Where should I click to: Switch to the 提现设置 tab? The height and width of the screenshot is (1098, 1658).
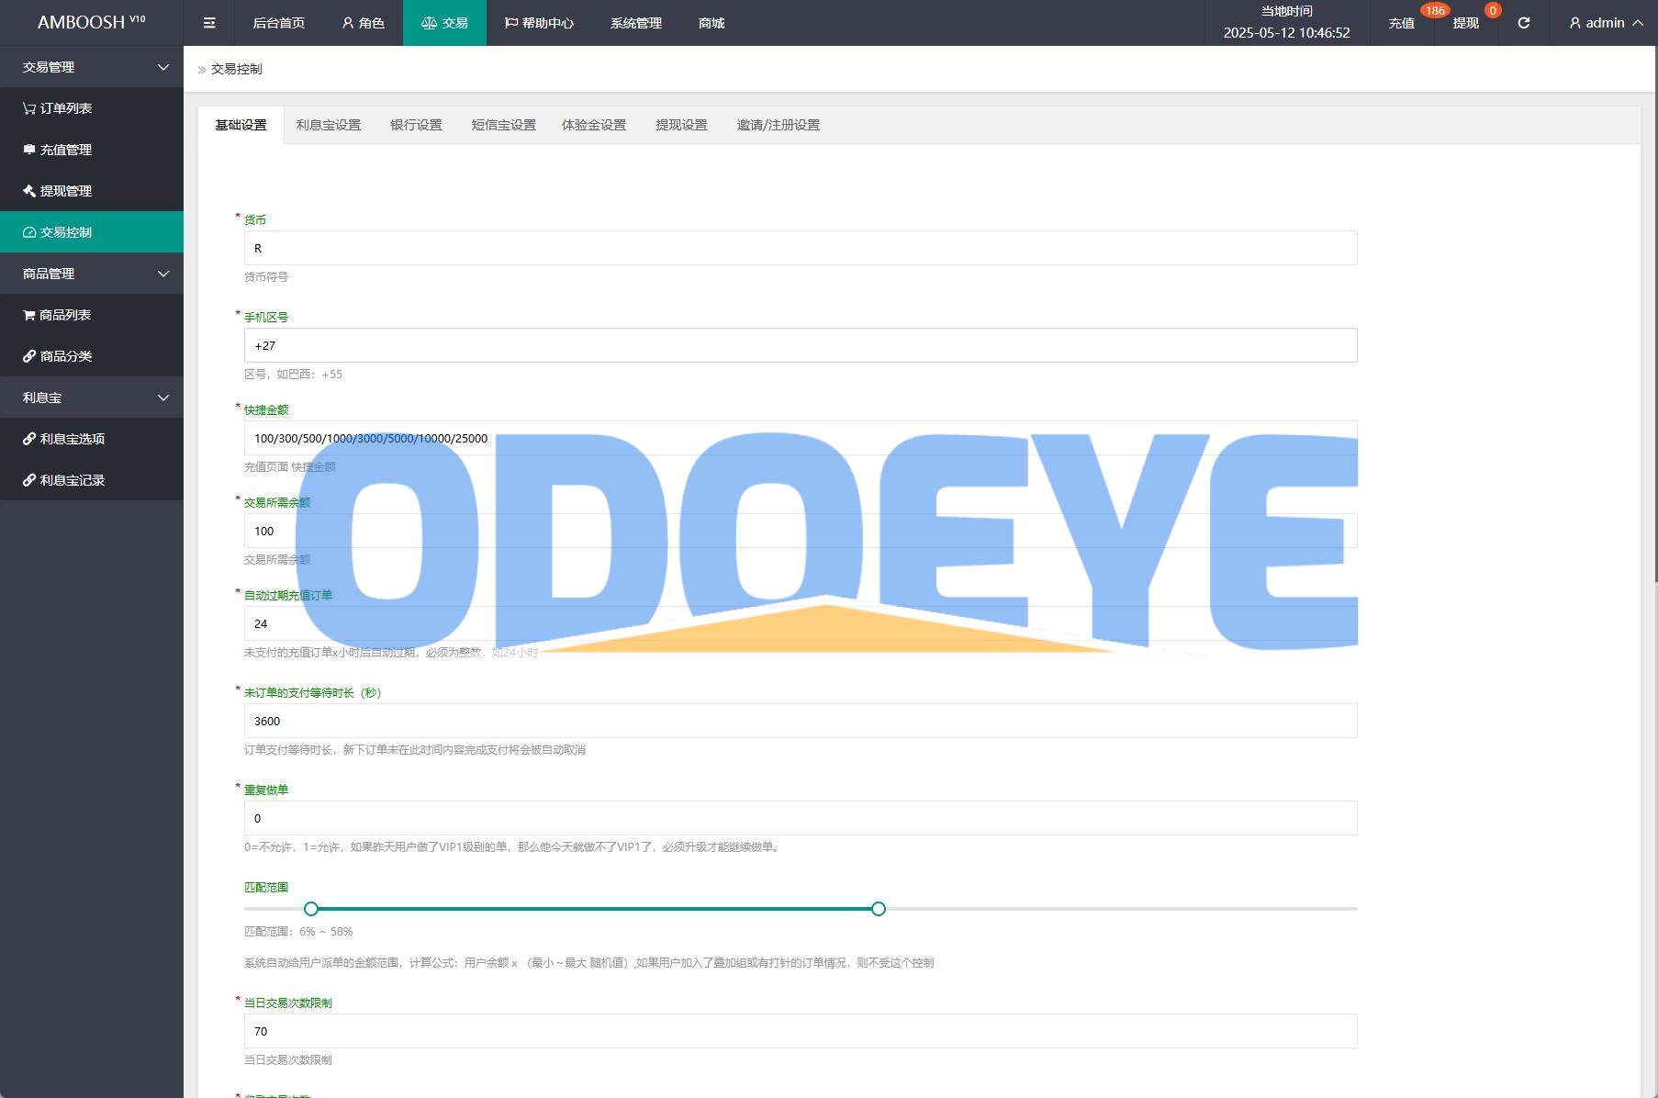pos(681,125)
